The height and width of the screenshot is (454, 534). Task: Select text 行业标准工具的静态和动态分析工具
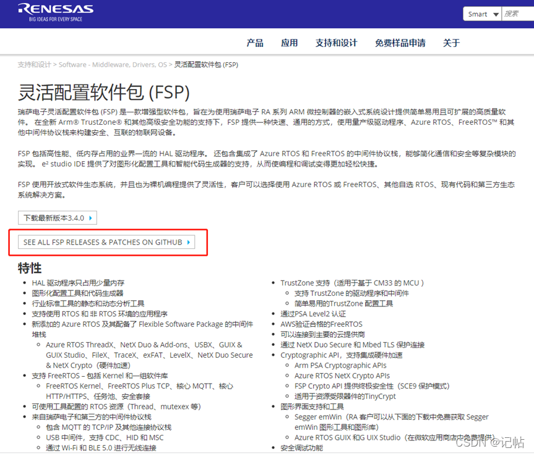click(88, 303)
